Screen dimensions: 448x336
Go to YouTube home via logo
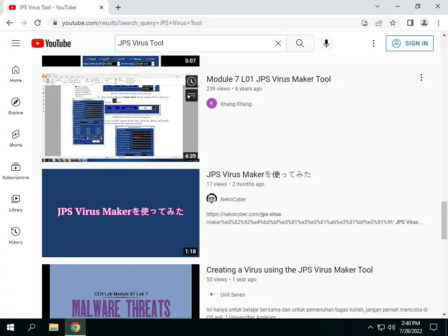(x=51, y=43)
